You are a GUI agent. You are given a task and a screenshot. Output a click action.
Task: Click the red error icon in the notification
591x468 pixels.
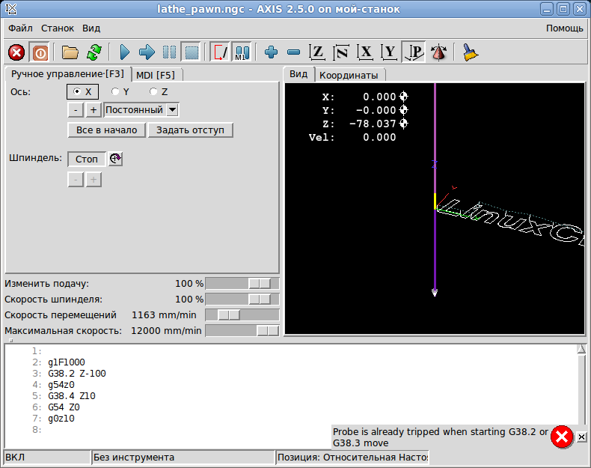[x=562, y=437]
